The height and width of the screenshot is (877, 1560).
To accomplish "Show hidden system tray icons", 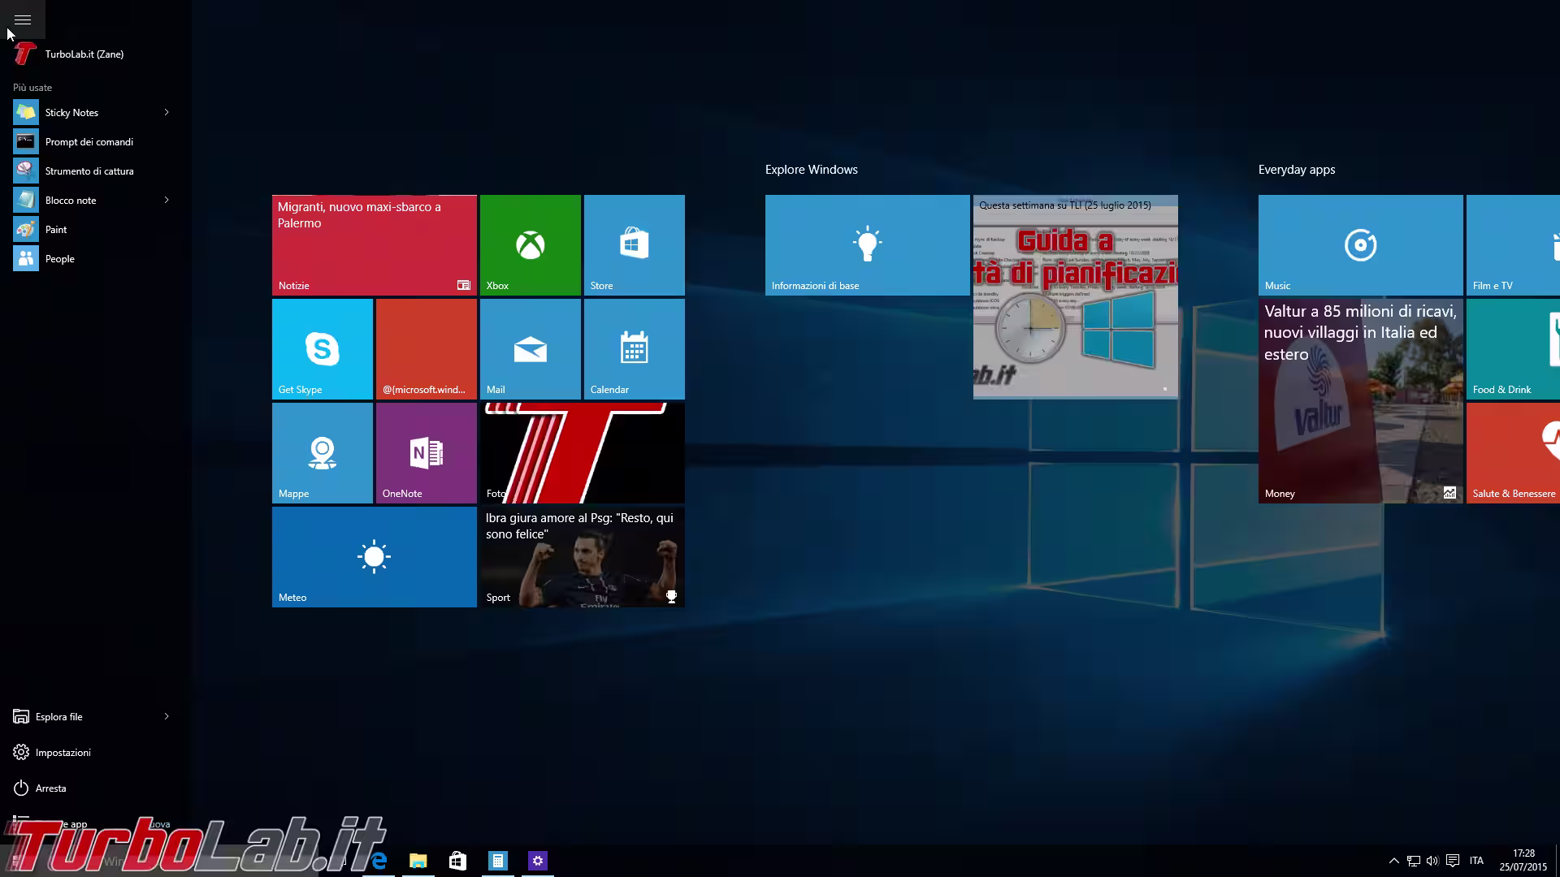I will pyautogui.click(x=1393, y=861).
